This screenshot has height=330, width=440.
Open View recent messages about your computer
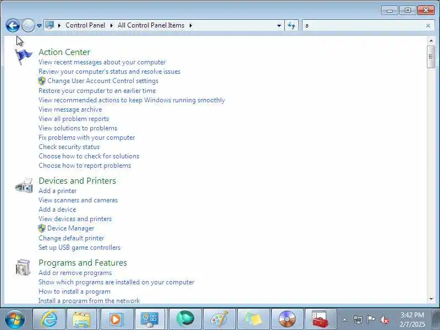(x=102, y=62)
